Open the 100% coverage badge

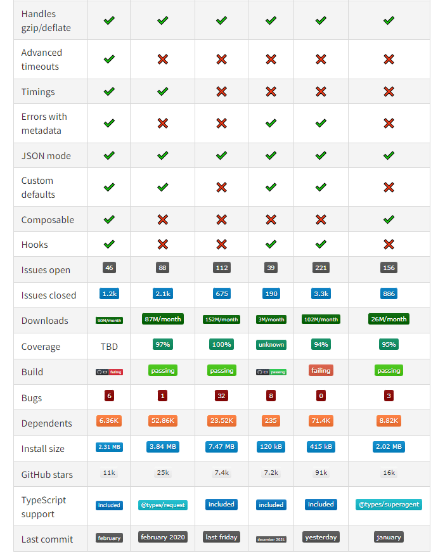[221, 344]
